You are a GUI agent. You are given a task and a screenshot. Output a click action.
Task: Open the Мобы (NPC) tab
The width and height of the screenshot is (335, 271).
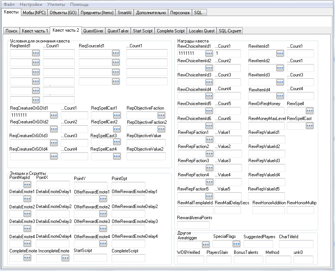point(34,12)
